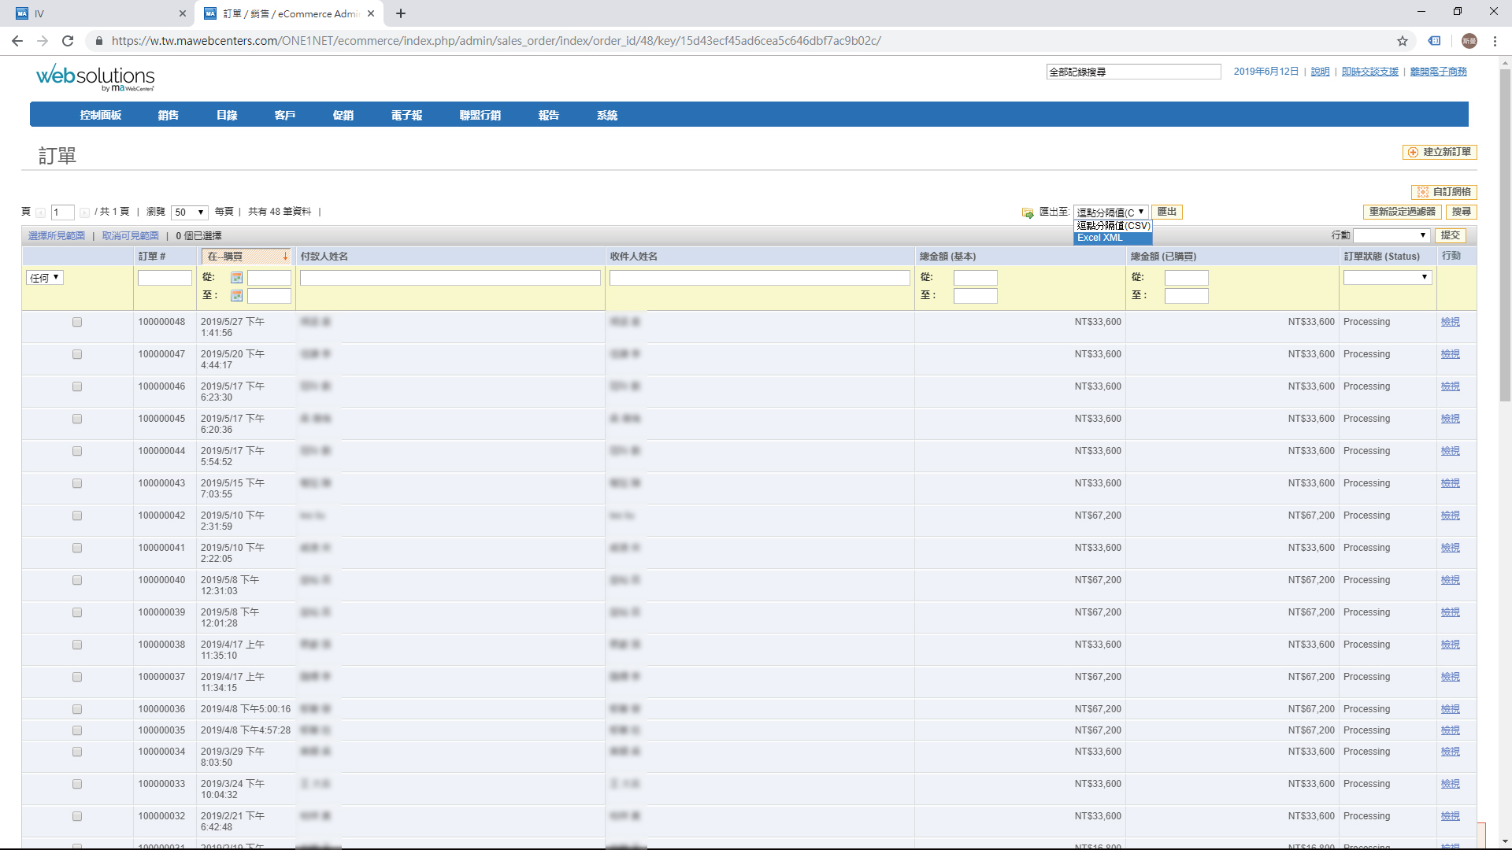Tick the checkbox for order 100000047

click(77, 354)
